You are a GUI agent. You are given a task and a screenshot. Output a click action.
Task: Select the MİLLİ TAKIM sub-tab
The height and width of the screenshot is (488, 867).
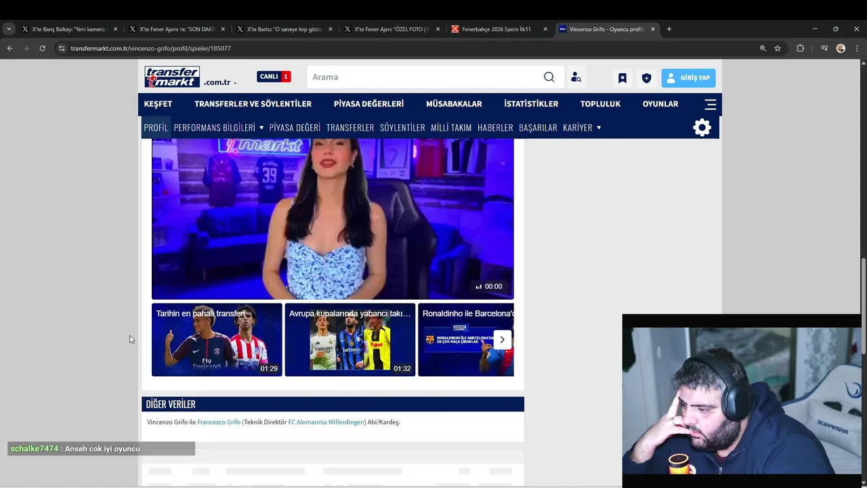point(451,127)
